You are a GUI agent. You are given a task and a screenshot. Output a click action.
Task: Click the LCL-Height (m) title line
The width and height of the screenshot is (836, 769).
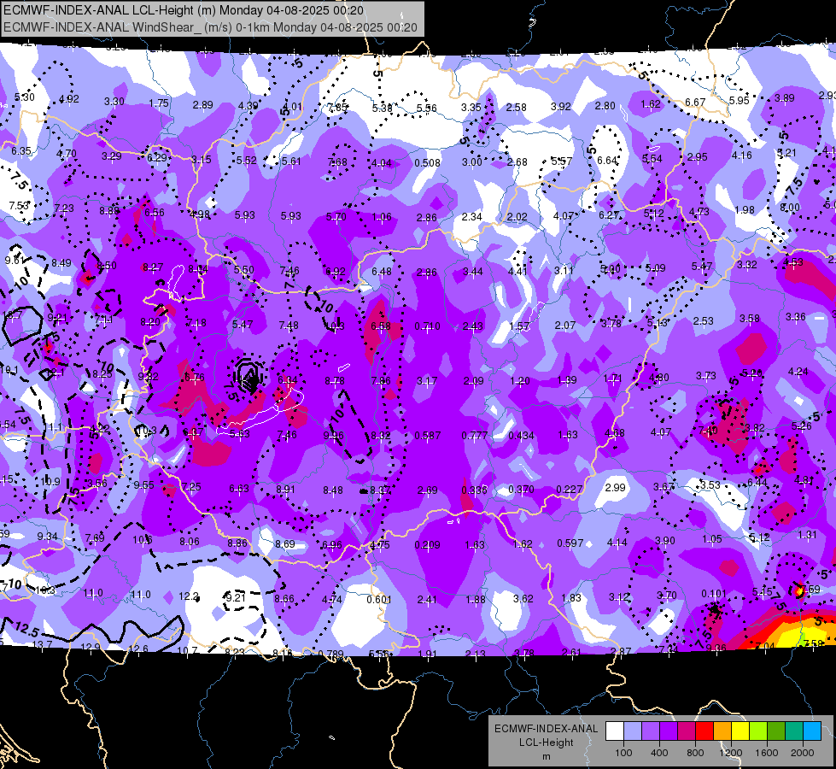184,10
